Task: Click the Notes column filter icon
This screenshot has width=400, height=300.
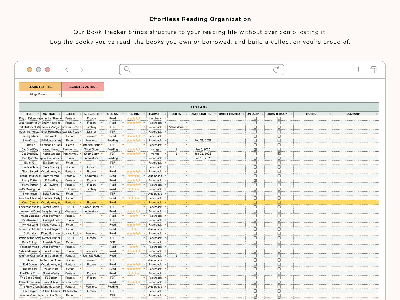Action: [x=330, y=114]
